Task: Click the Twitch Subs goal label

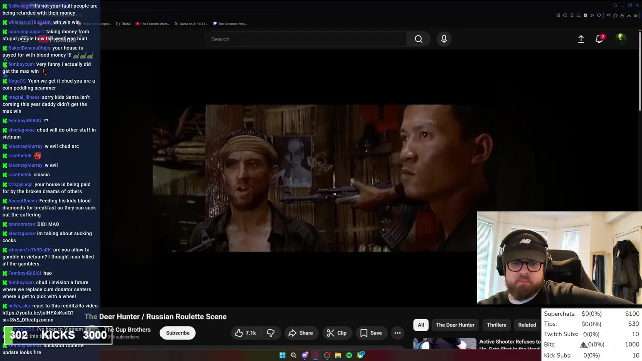Action: [x=562, y=334]
